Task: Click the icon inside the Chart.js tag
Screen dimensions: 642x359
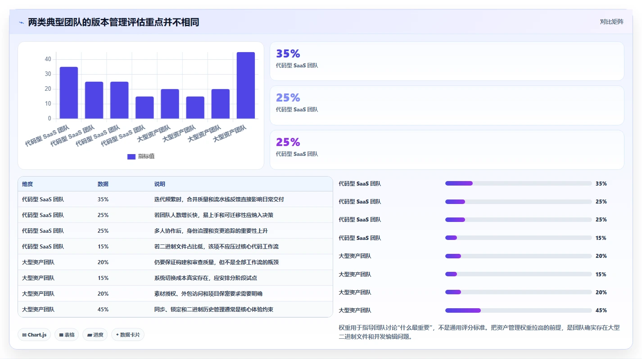Action: (x=24, y=335)
